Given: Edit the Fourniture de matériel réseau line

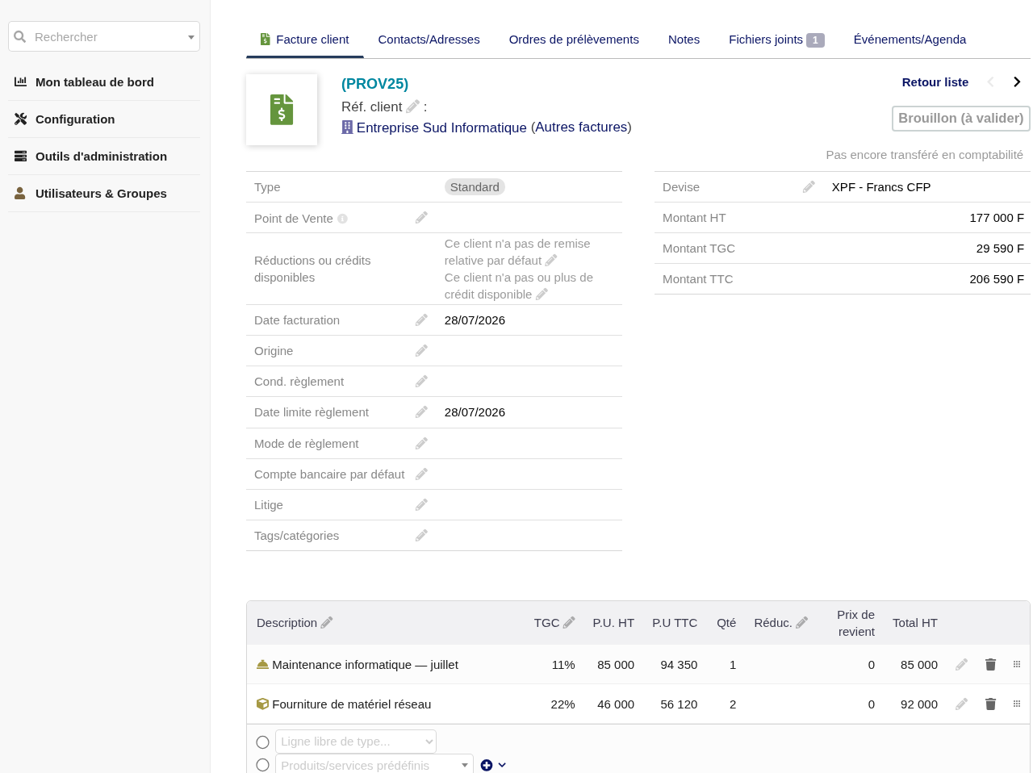Looking at the screenshot, I should 961,704.
